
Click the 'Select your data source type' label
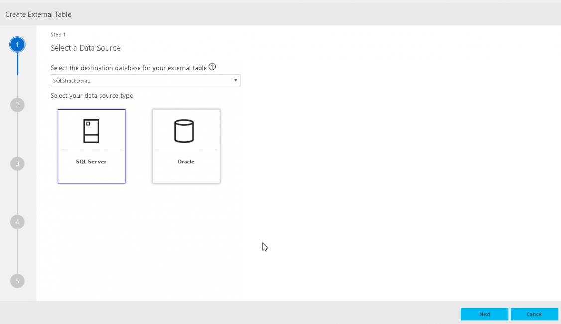[92, 95]
